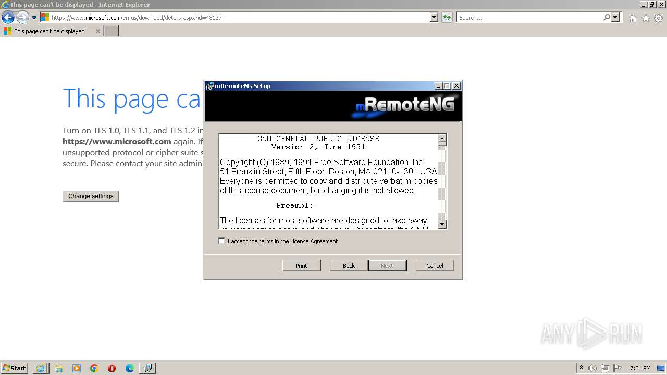Open Internet Explorer Home icon

pyautogui.click(x=633, y=18)
